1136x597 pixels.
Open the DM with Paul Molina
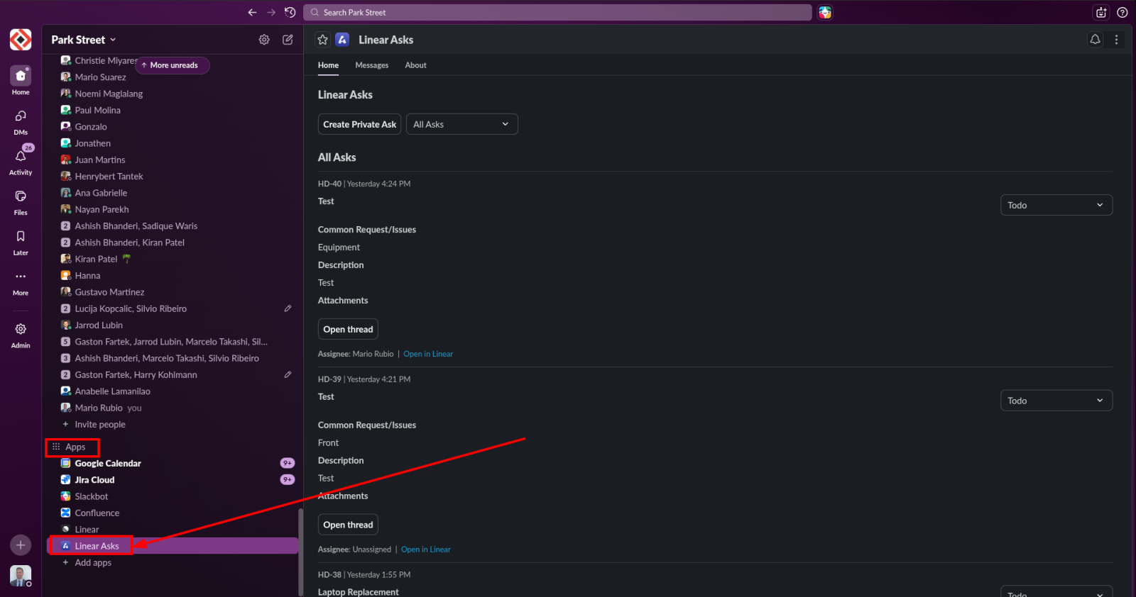(x=172, y=110)
